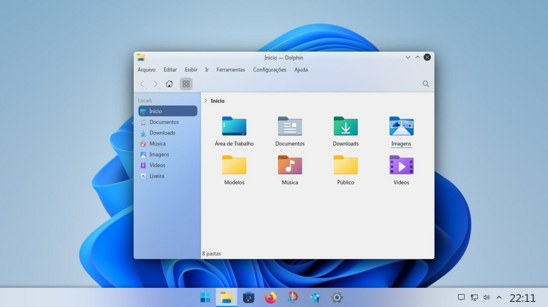Launch Firefox from the taskbar
The image size is (548, 307).
pyautogui.click(x=271, y=297)
